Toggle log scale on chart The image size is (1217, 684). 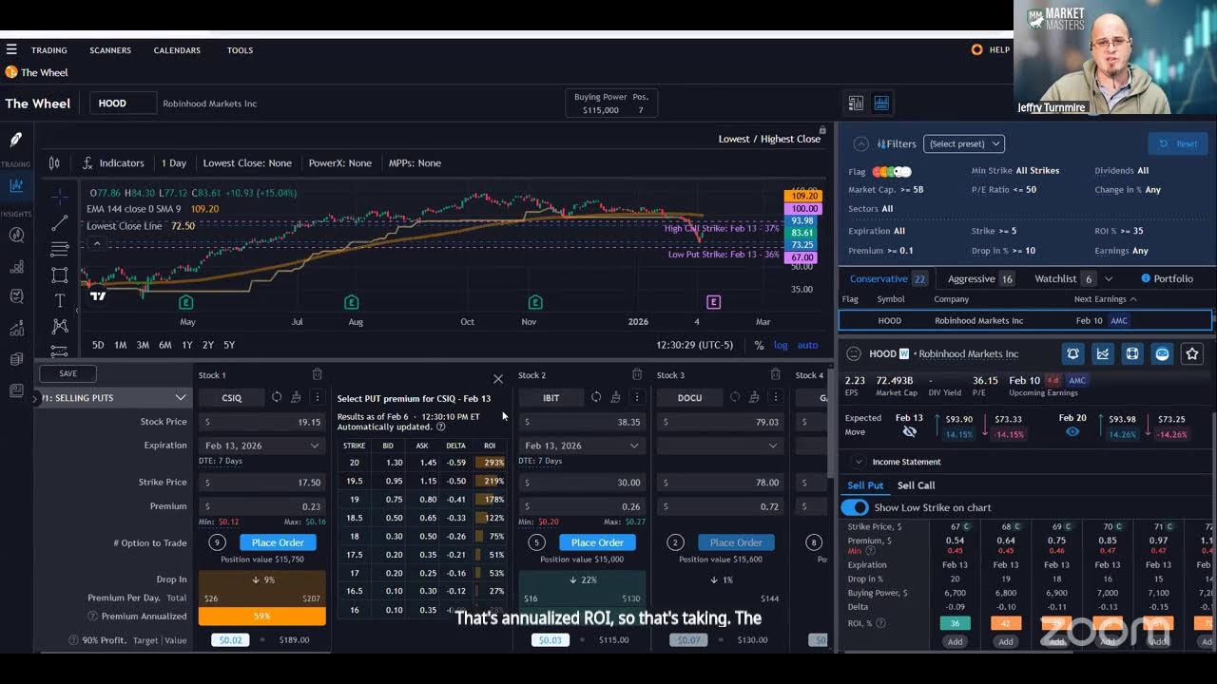781,345
